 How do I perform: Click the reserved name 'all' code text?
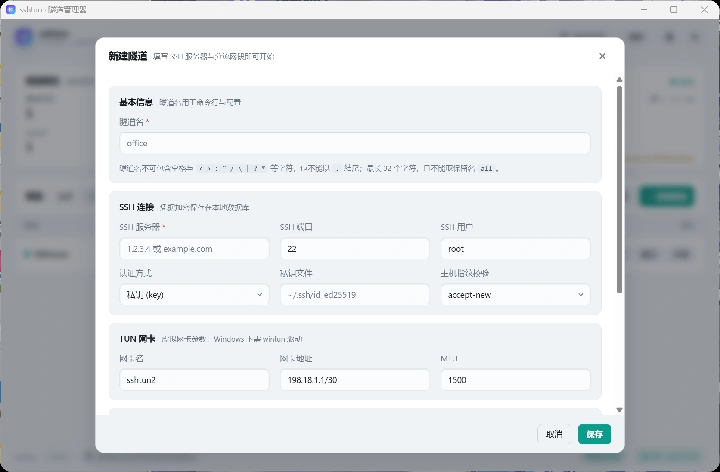coord(486,169)
